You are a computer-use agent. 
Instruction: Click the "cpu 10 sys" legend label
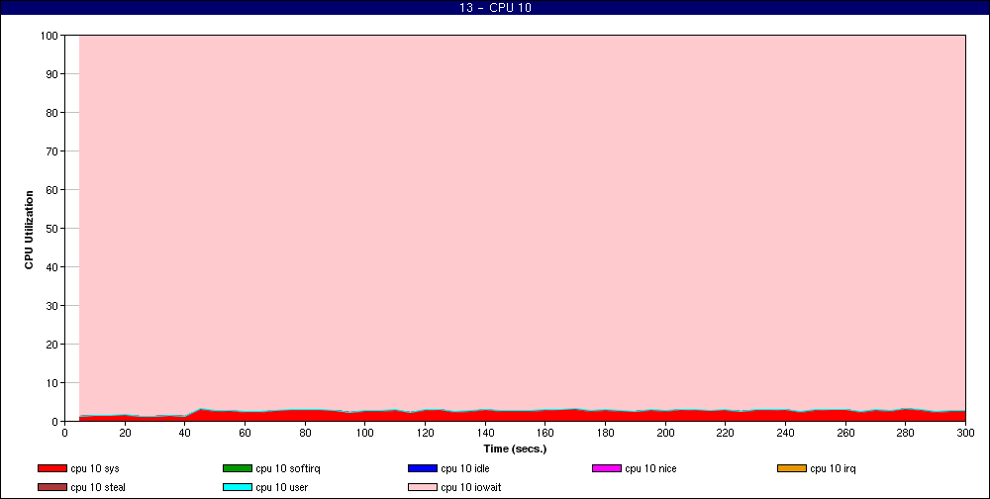[x=95, y=468]
